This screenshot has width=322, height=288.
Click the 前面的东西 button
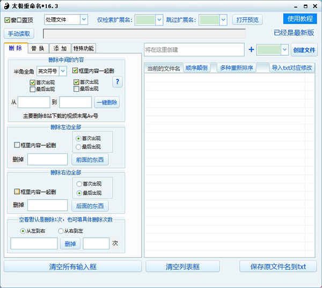coord(90,160)
